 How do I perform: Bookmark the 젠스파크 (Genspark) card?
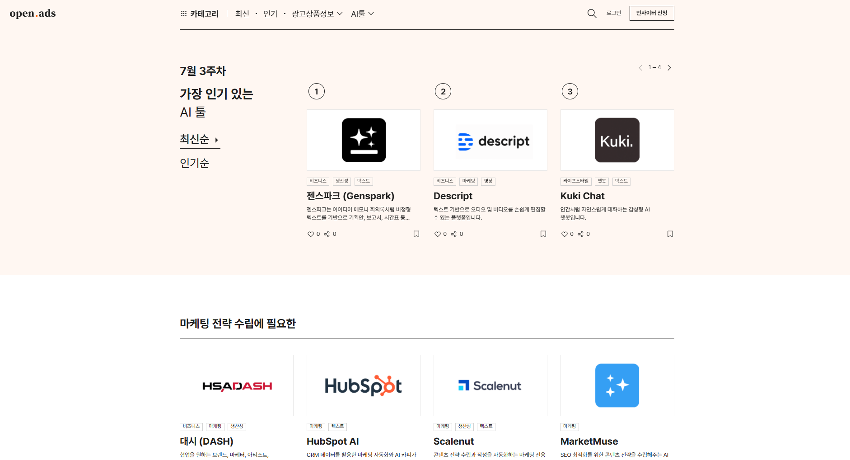click(x=416, y=234)
